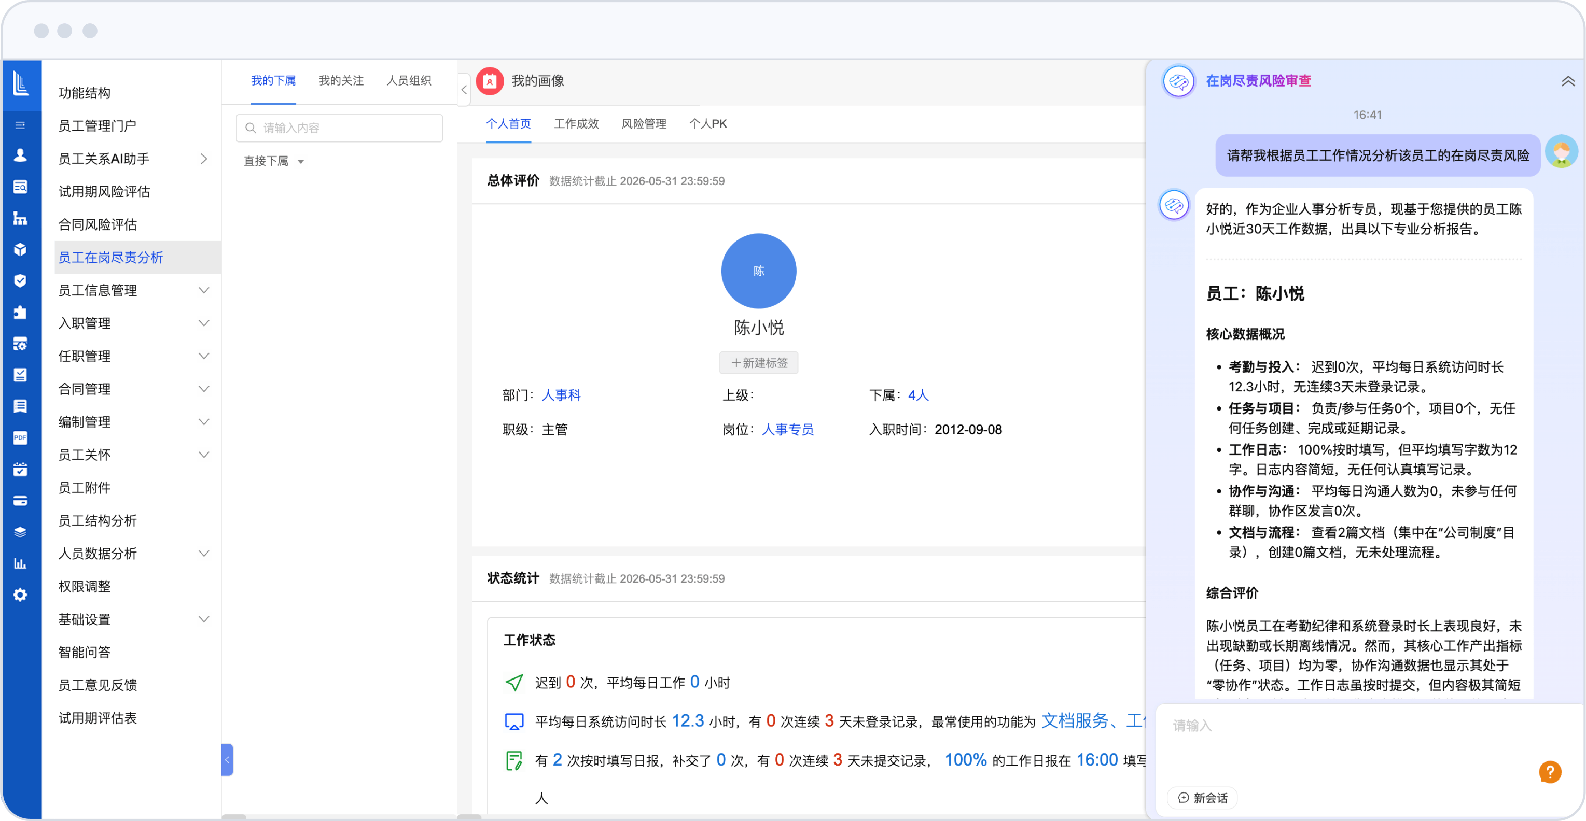This screenshot has width=1586, height=821.
Task: Open the 试用期评估表 menu item
Action: 98,718
